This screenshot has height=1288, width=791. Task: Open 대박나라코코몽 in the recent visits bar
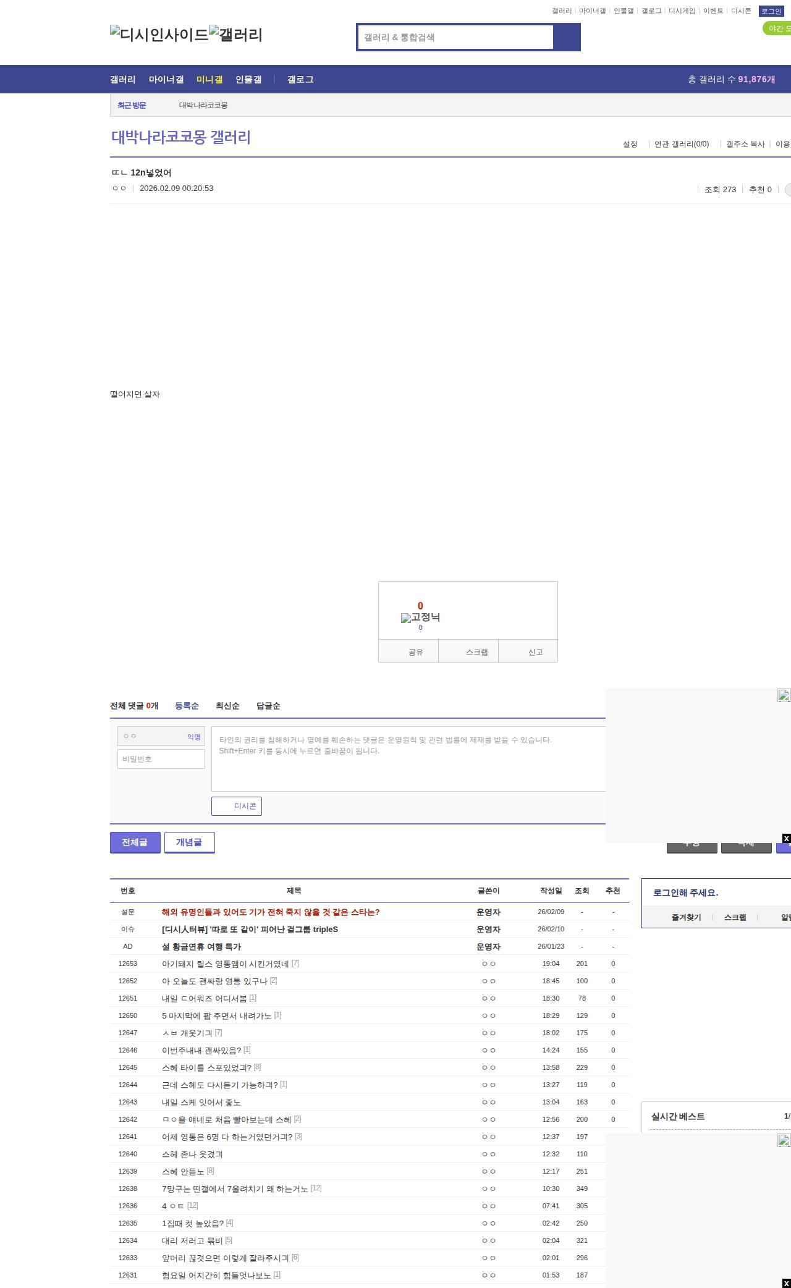point(203,105)
